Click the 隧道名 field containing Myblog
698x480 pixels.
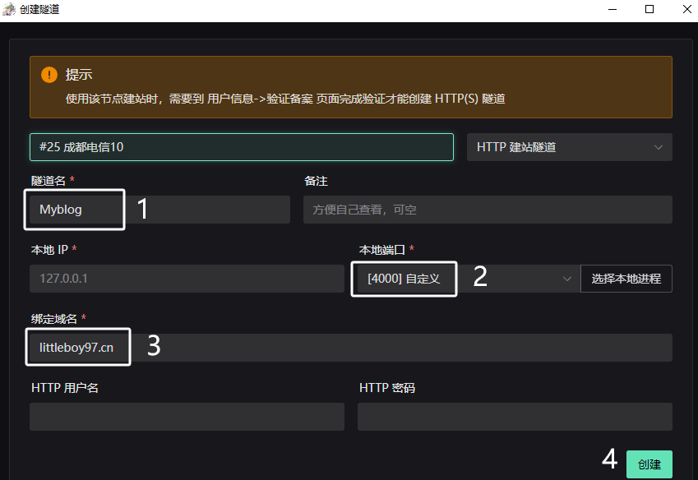(159, 210)
